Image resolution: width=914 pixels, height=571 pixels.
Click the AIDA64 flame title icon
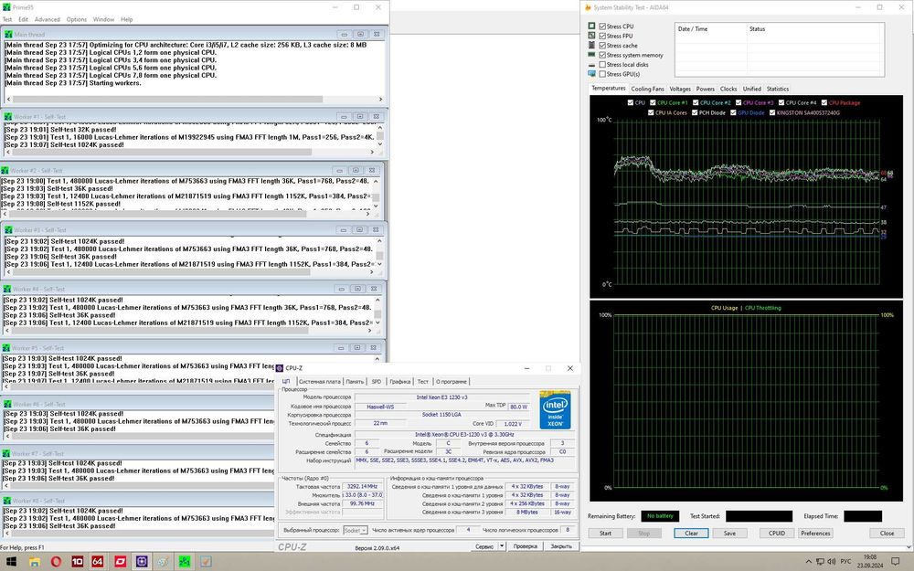588,7
